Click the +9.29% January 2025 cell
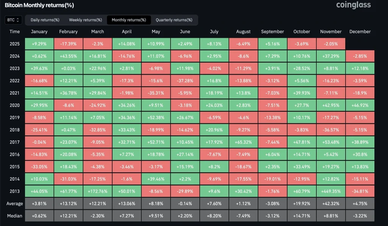The height and width of the screenshot is (226, 388). coord(39,44)
